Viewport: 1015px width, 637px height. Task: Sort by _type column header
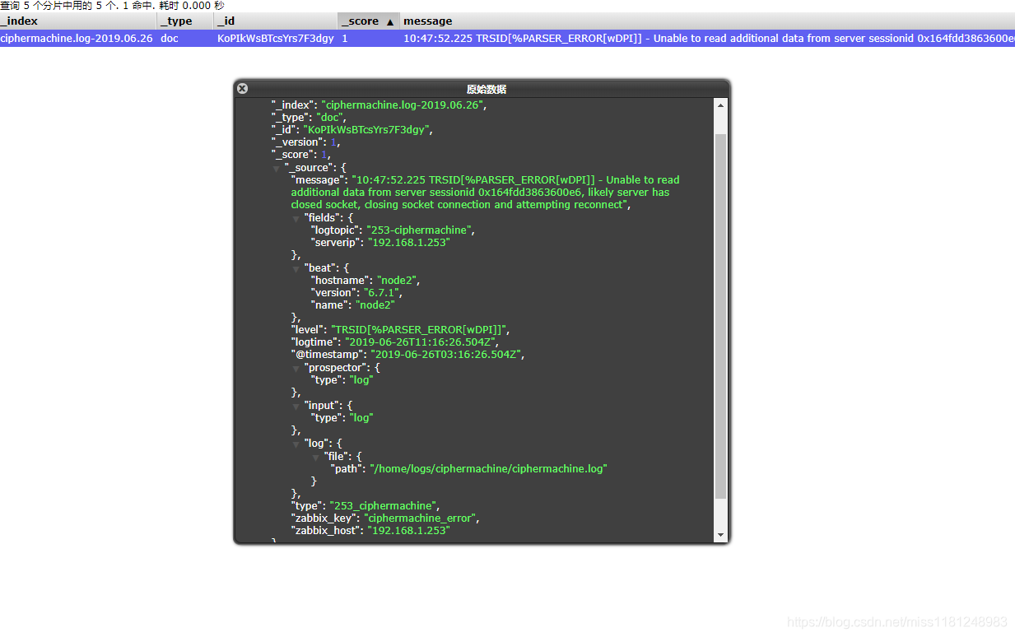click(x=185, y=21)
